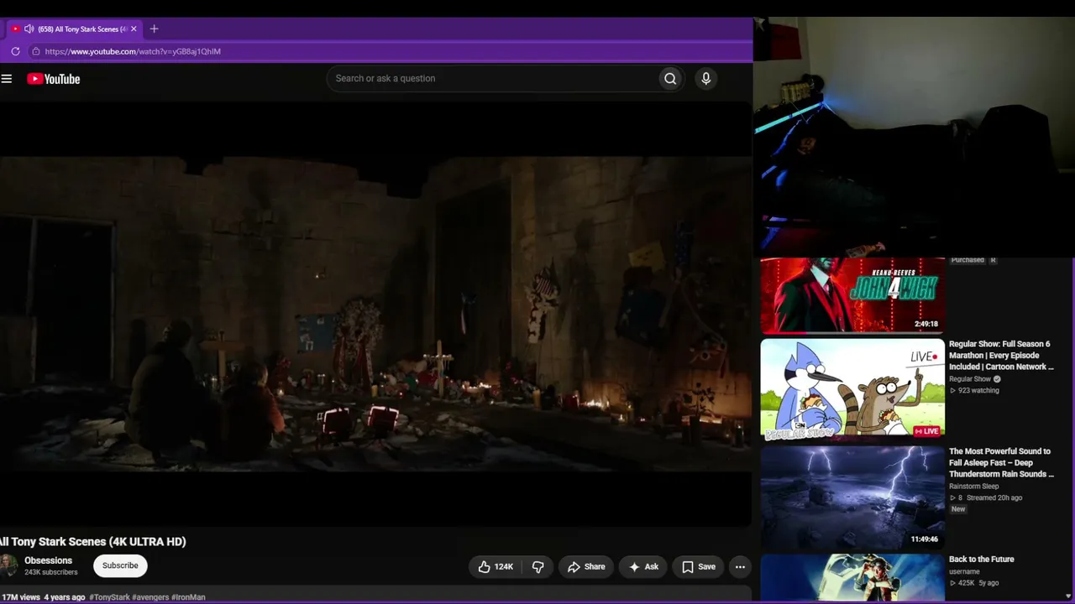Focus the YouTube search box
This screenshot has height=604, width=1075.
[492, 79]
